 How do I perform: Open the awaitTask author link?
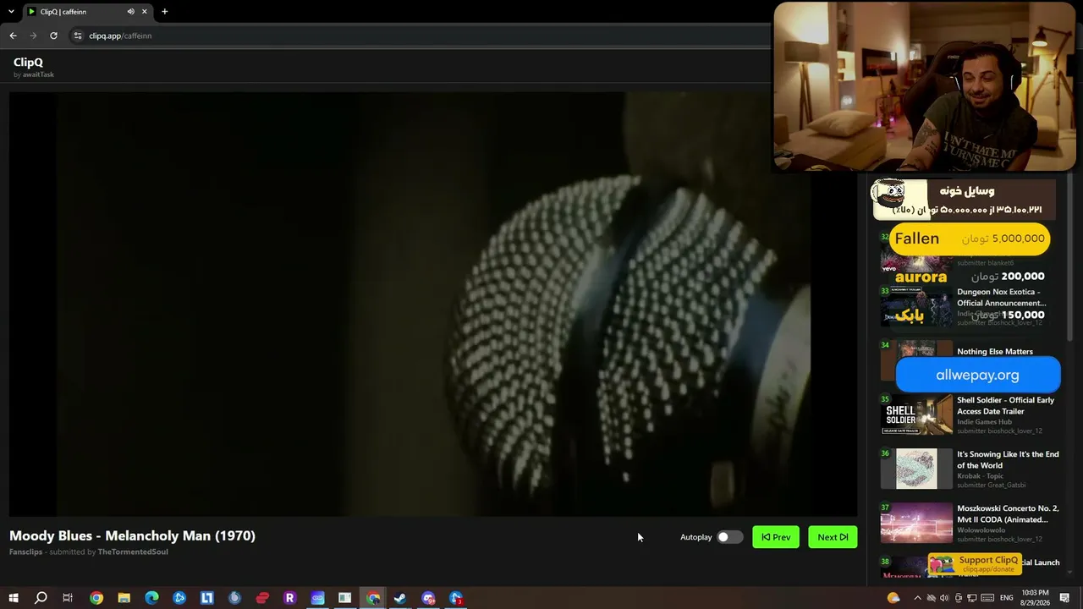(x=38, y=74)
